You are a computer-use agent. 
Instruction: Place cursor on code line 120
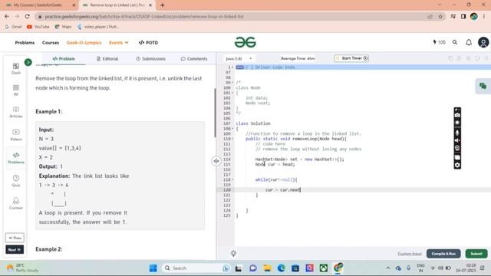[363, 190]
